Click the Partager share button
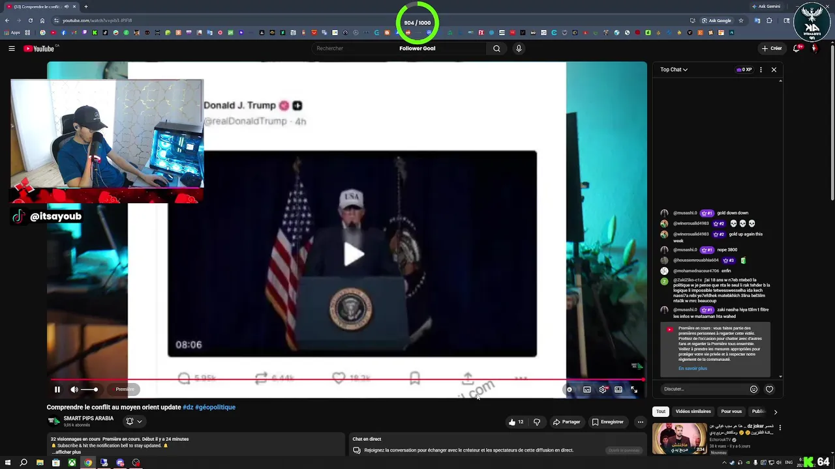 (566, 422)
